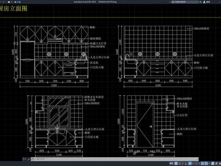Viewport: 221px width, 166px height.
Task: Click the annotation visibility icon in status bar
Action: point(216,163)
